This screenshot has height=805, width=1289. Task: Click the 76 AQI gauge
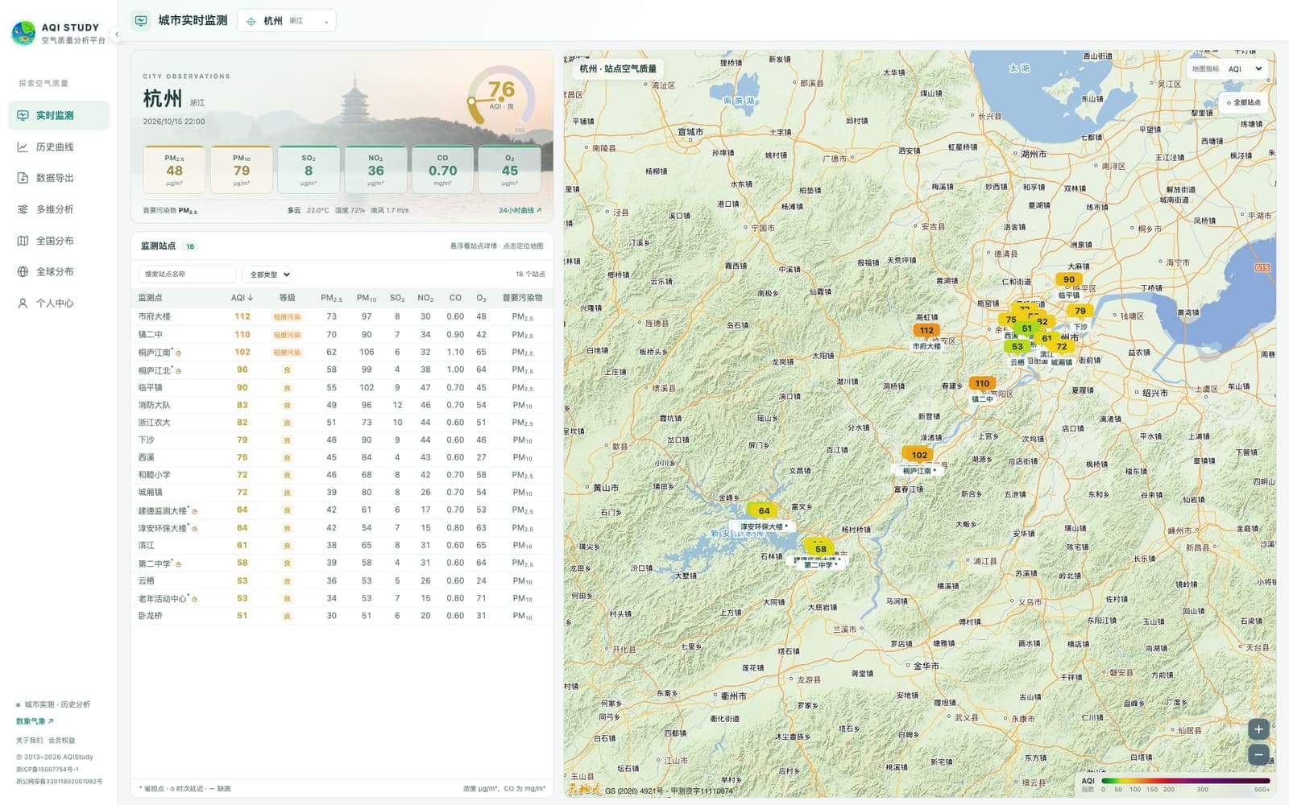[x=501, y=96]
